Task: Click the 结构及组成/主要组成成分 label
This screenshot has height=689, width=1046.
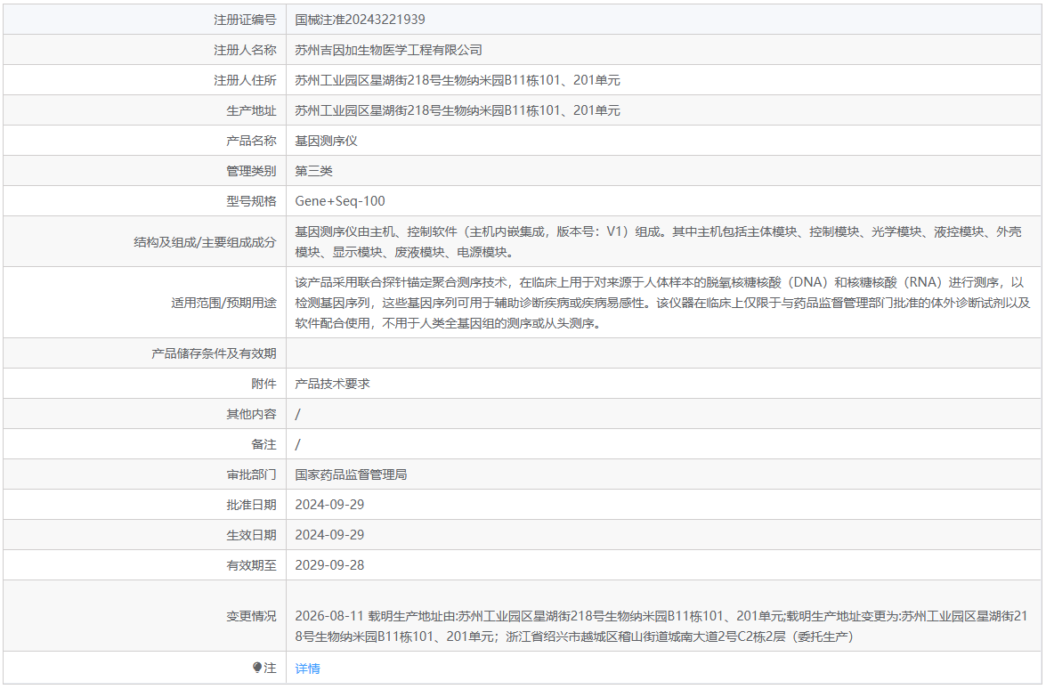Action: coord(205,242)
